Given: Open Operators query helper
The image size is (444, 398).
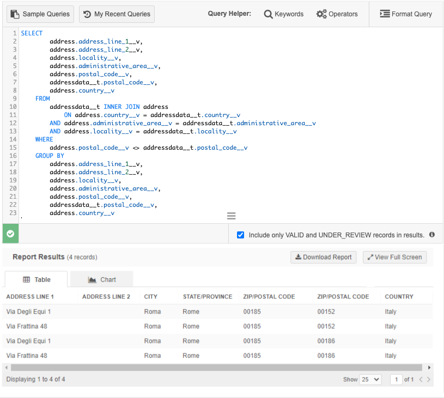Looking at the screenshot, I should coord(337,14).
